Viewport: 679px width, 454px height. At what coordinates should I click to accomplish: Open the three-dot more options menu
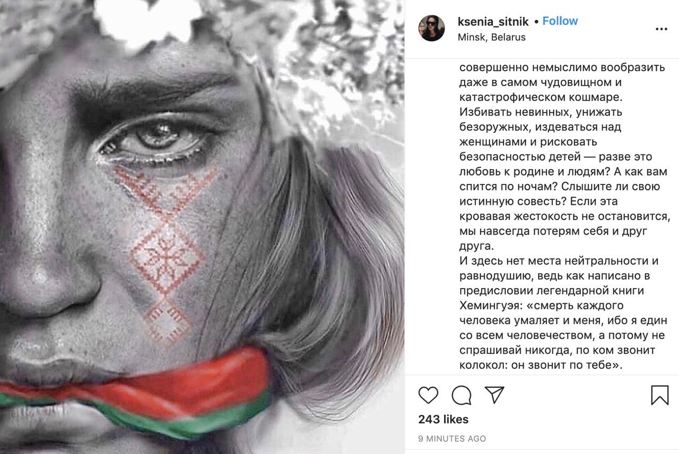(x=661, y=29)
